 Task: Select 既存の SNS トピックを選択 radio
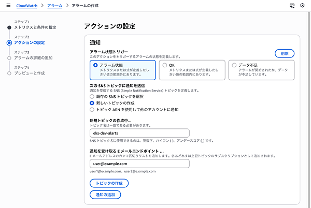tap(92, 96)
